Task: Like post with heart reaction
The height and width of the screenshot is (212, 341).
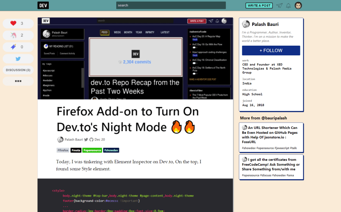Action: coord(18,24)
